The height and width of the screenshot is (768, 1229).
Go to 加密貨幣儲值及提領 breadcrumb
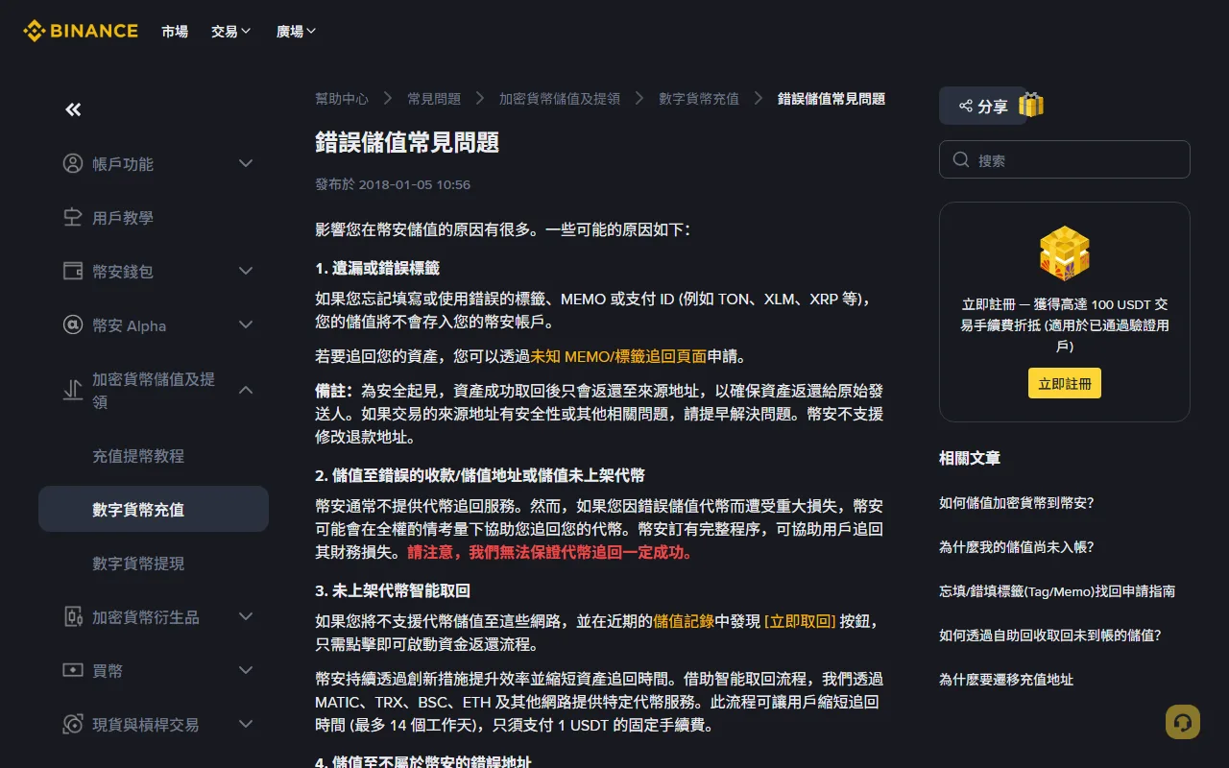click(x=560, y=99)
